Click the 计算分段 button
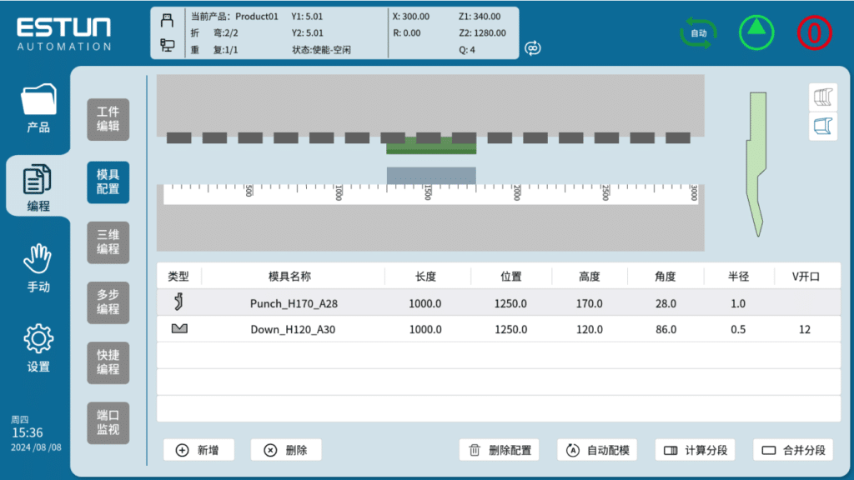This screenshot has width=854, height=480. [695, 450]
